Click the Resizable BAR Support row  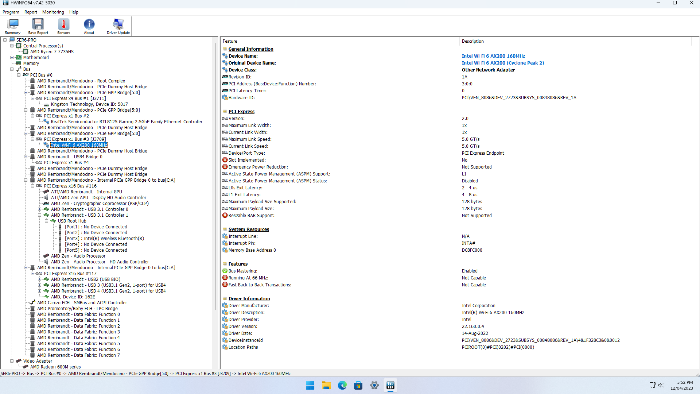(x=456, y=216)
